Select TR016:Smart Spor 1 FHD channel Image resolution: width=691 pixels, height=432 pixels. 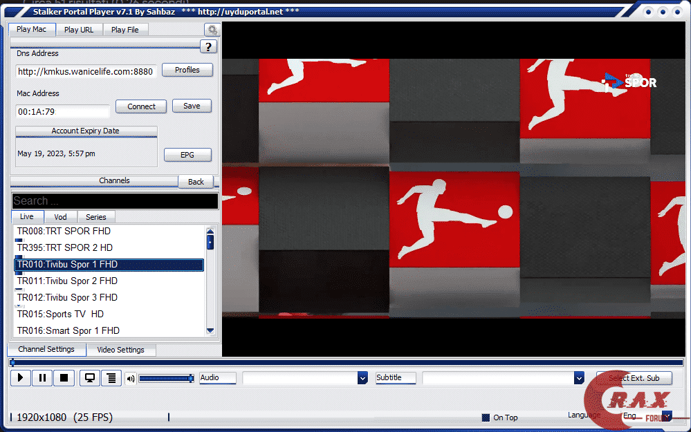point(109,330)
